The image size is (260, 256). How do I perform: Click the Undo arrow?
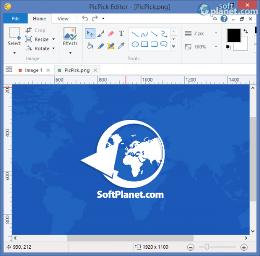(85, 18)
